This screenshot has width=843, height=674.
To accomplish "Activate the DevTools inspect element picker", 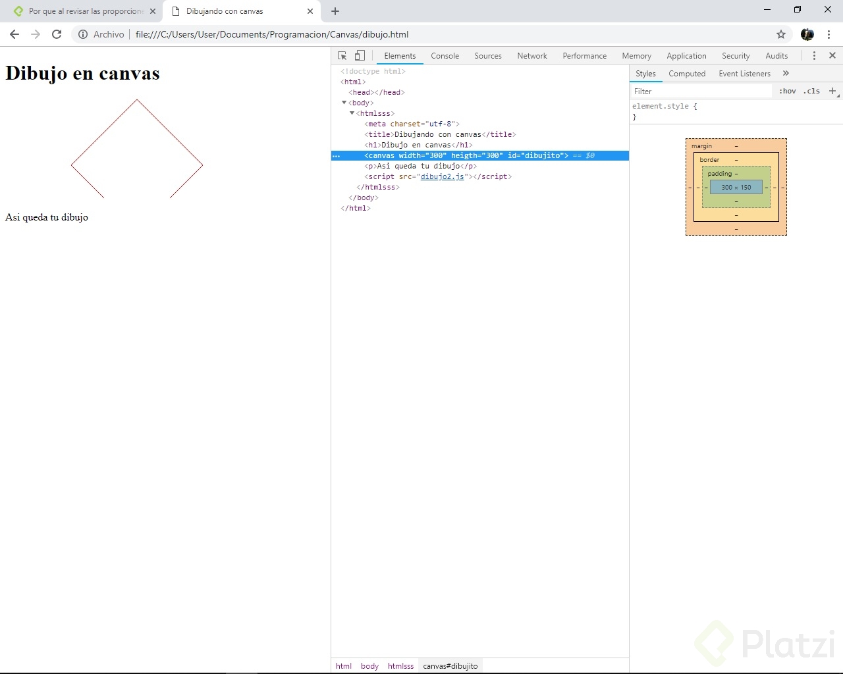I will point(342,56).
